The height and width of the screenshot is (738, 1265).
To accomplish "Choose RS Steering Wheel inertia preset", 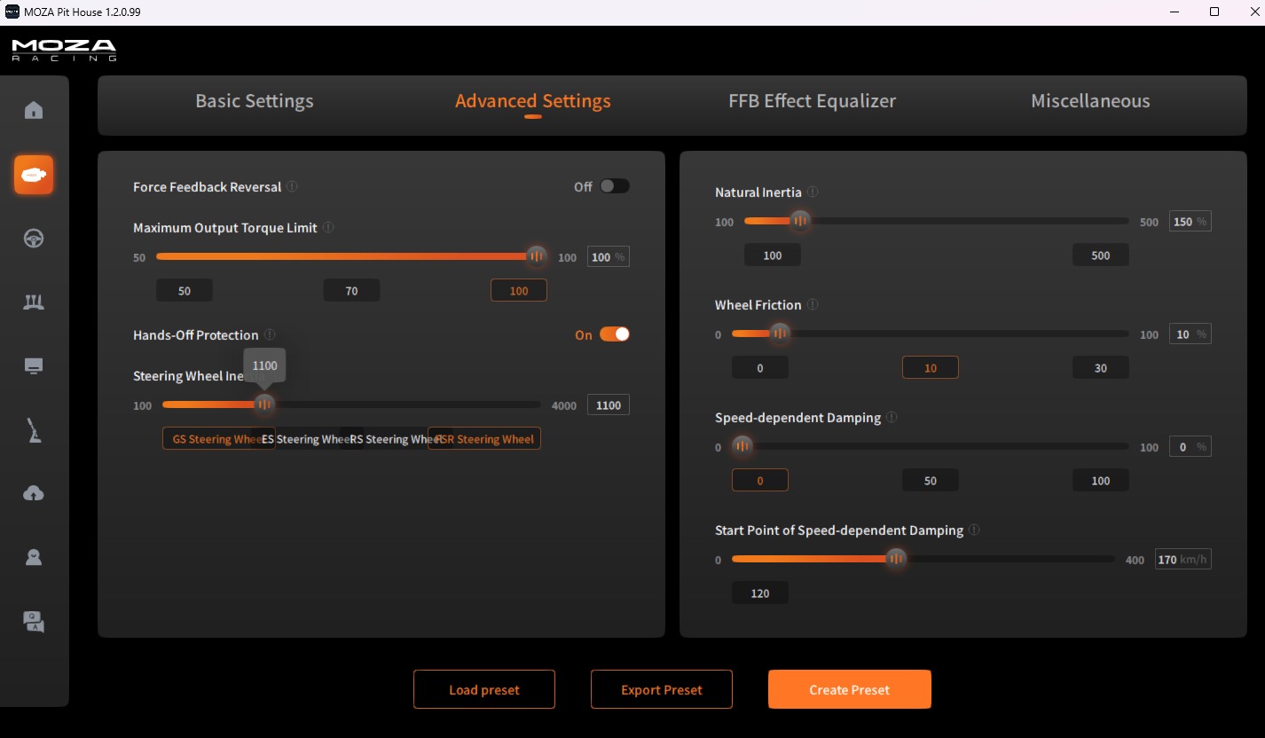I will [x=396, y=439].
